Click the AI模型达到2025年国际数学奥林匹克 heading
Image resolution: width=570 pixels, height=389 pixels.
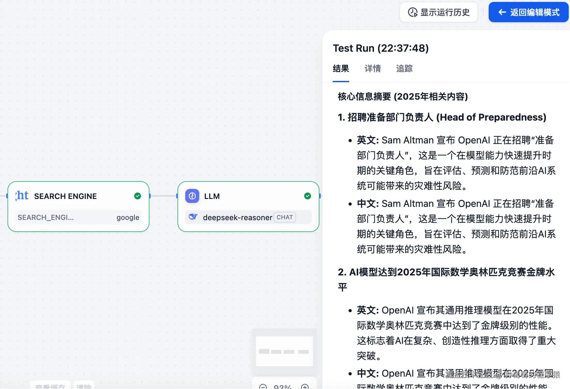pos(446,280)
